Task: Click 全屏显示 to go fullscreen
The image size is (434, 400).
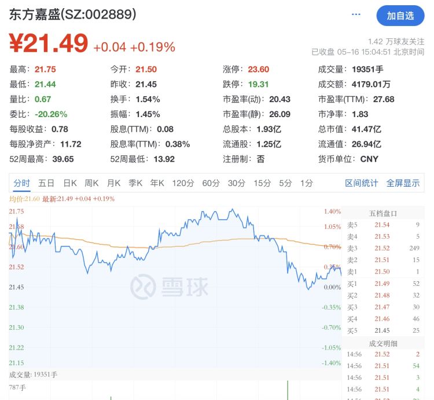Action: [403, 183]
